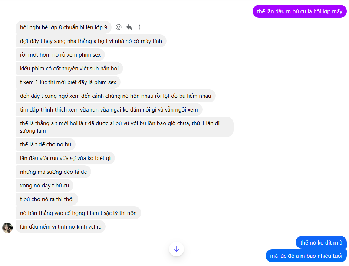Click the blue bubble 'thế lần đầu m bú cu là hồi lớp mấy'
349x266 pixels.
(x=299, y=11)
